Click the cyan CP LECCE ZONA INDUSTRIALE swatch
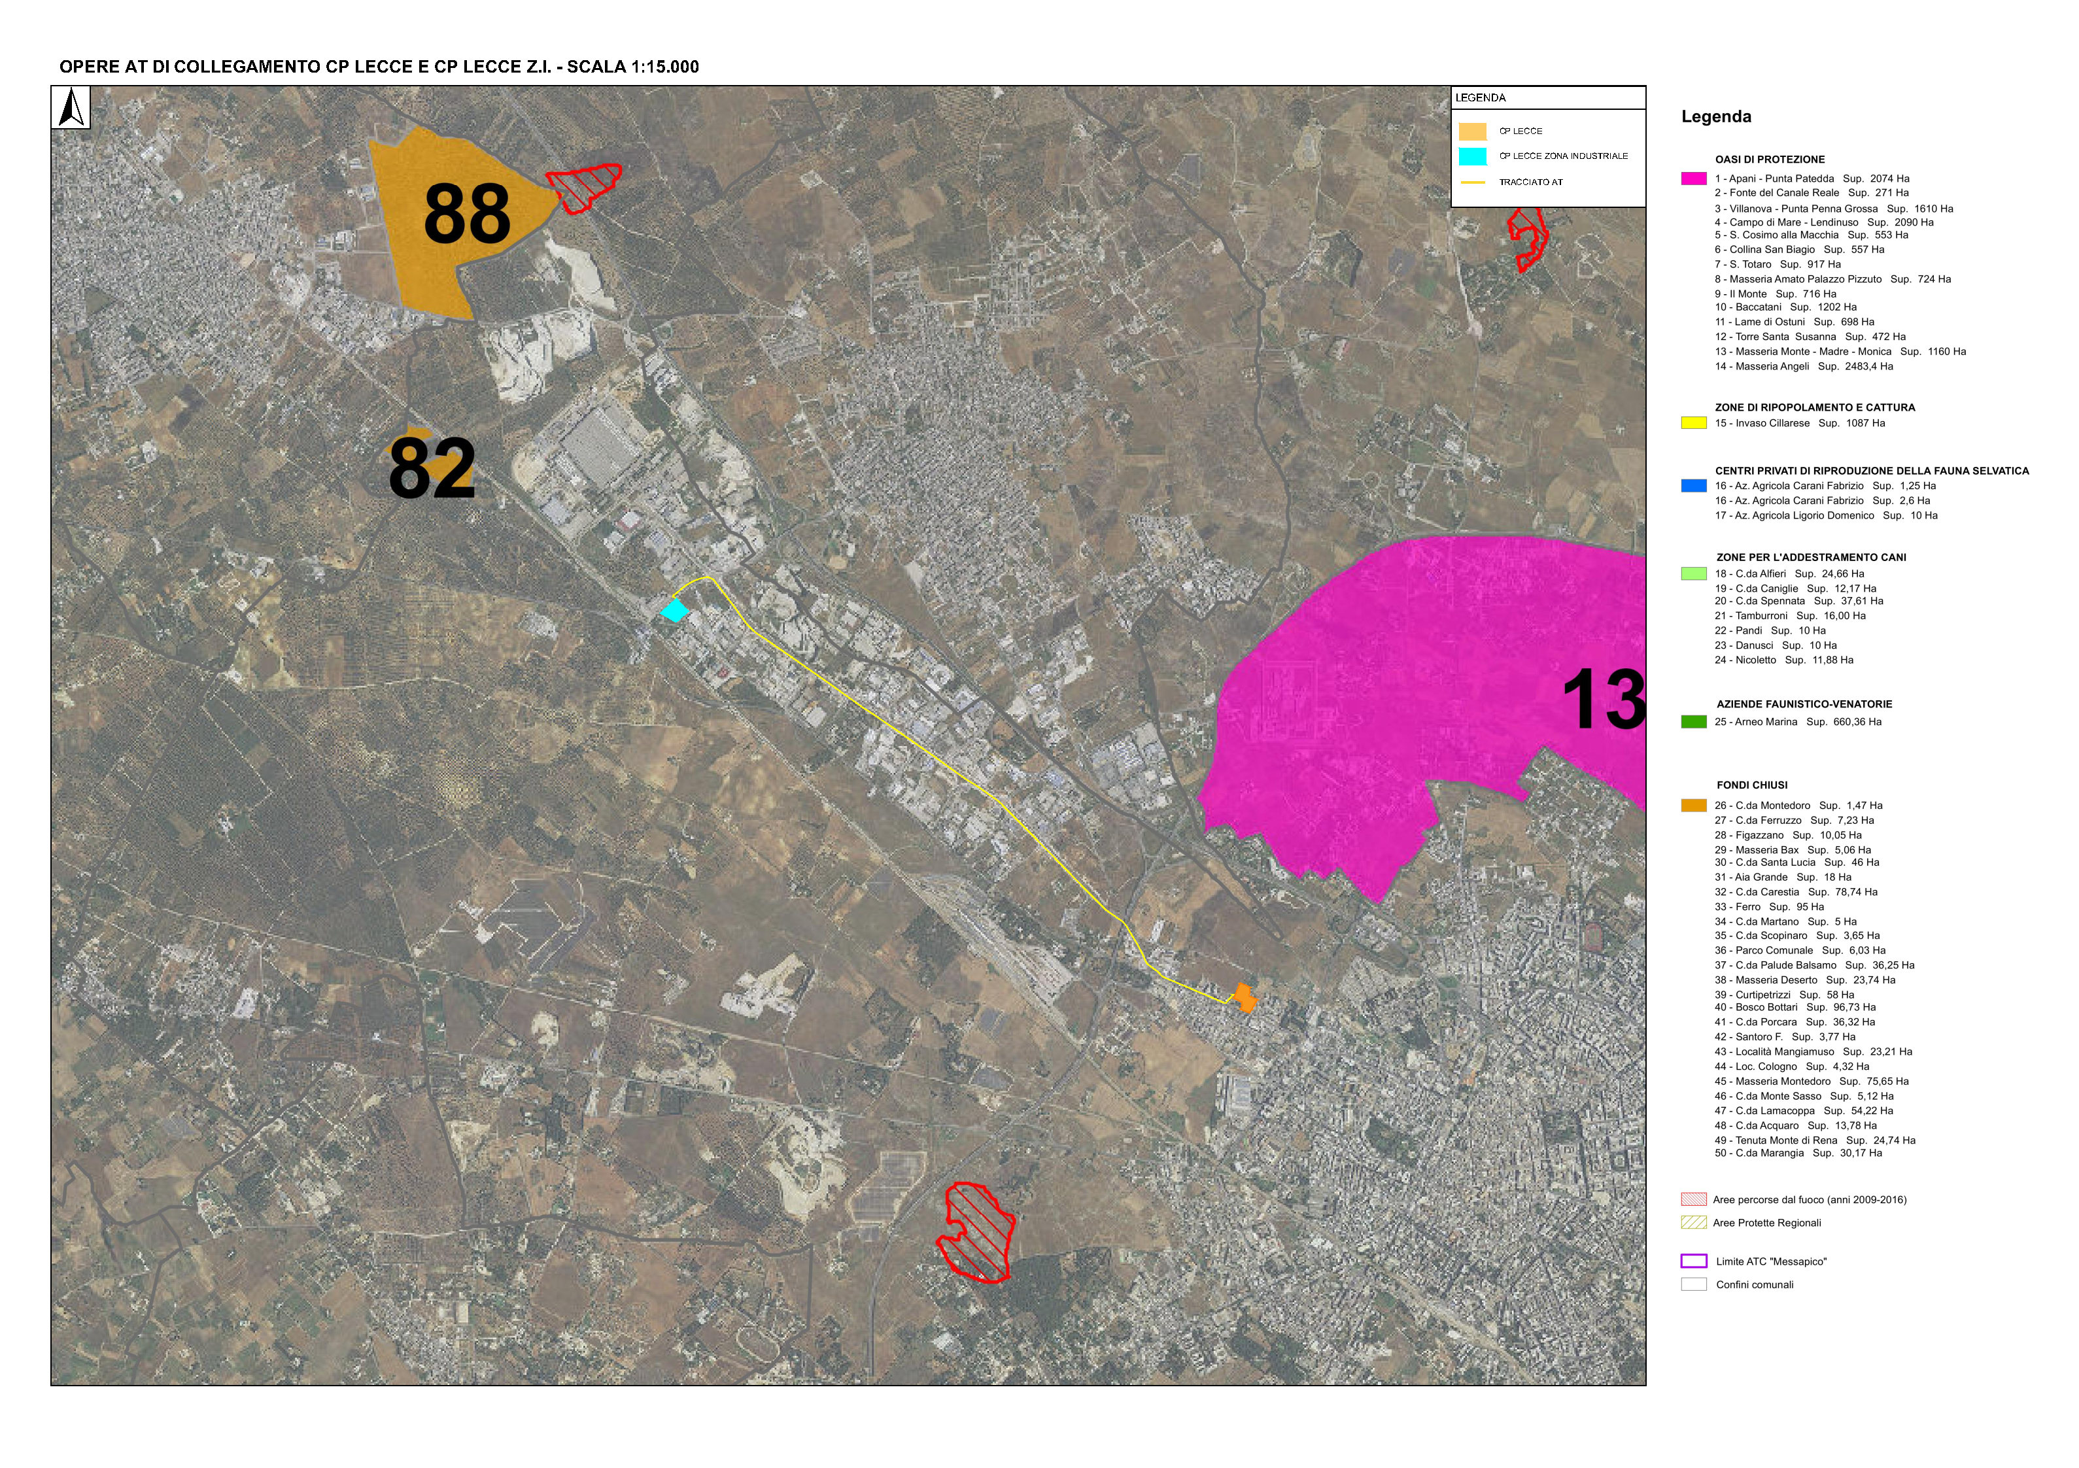Image resolution: width=2079 pixels, height=1468 pixels. point(1472,157)
